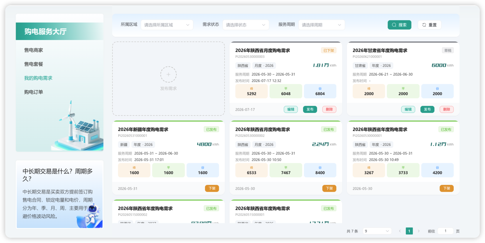The width and height of the screenshot is (485, 243).
Task: Delete the 甘肃省年度 draft demand
Action: click(447, 109)
